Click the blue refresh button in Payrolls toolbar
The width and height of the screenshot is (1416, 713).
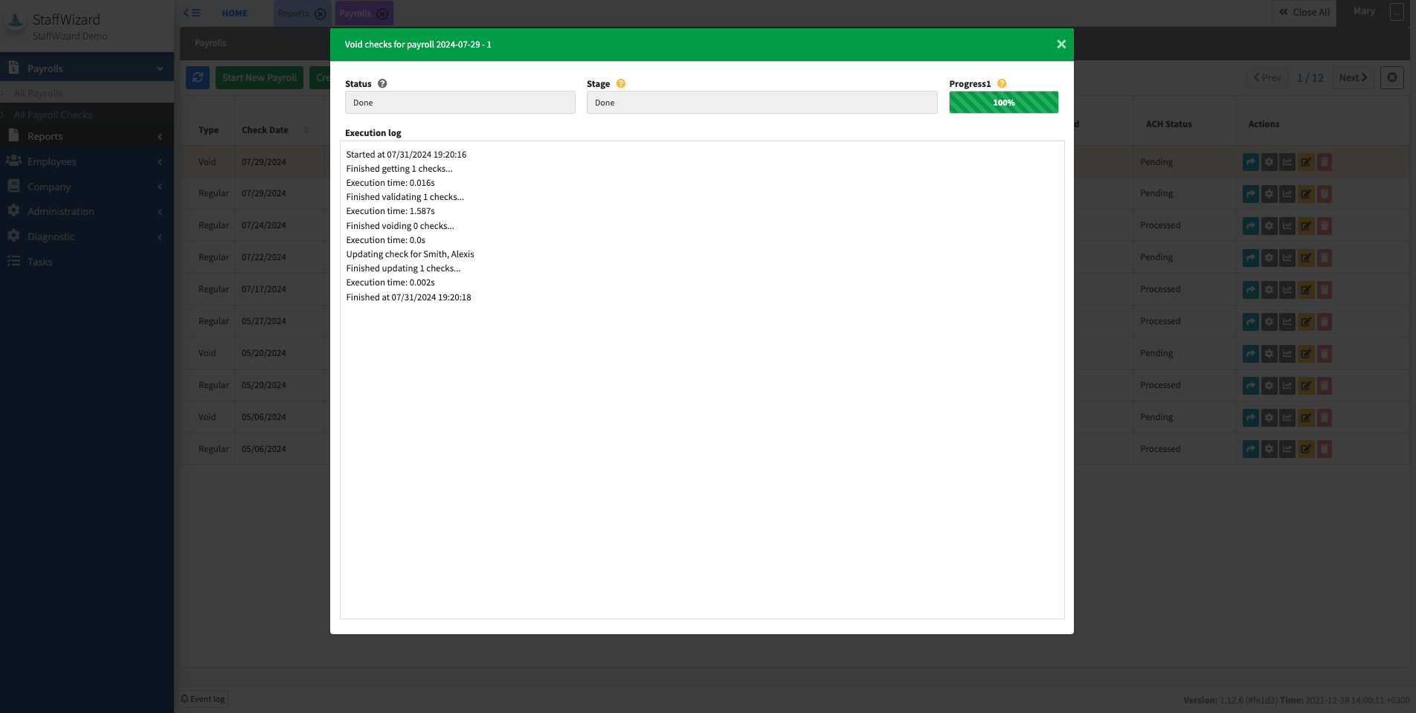tap(198, 77)
